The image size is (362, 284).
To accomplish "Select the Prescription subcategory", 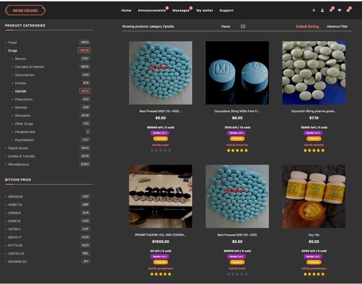I will click(24, 100).
